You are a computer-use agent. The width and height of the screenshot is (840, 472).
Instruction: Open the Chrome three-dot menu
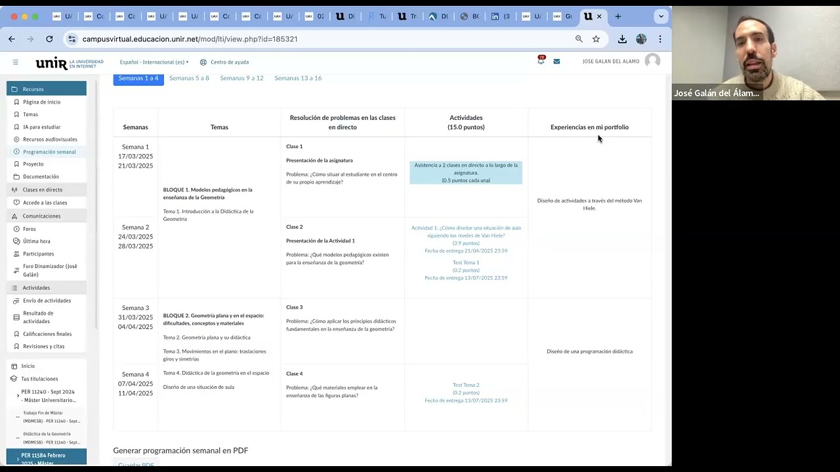click(660, 39)
